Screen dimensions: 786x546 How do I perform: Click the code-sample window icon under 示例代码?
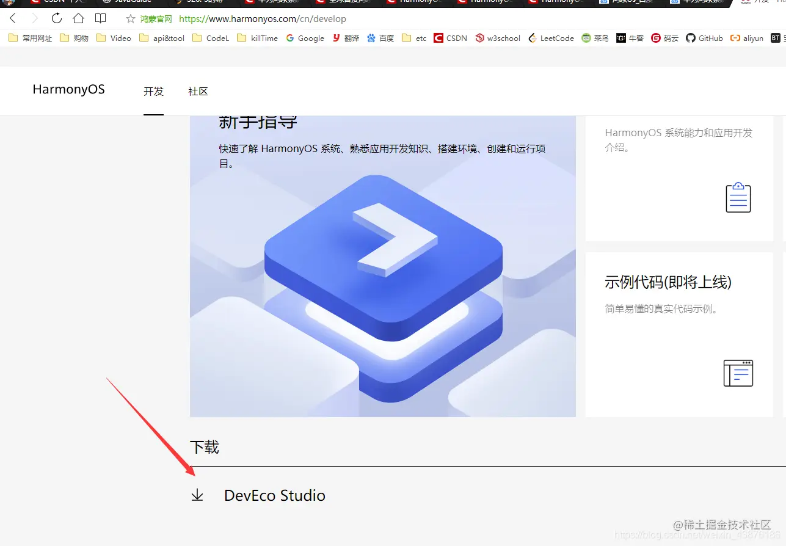738,373
